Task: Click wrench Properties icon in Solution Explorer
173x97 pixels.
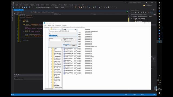Action: [x=150, y=12]
